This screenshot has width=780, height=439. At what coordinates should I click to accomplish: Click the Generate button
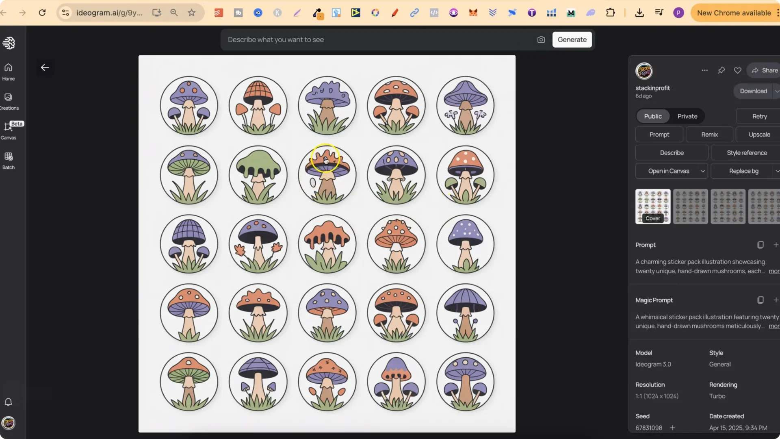click(572, 39)
